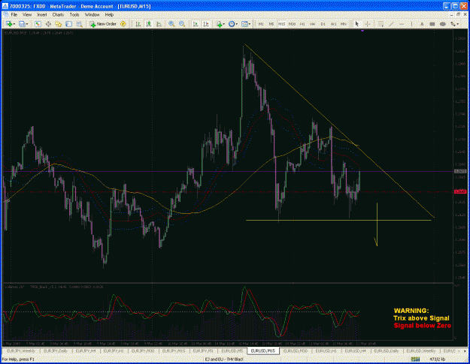Select the Horizontal Line tool
This screenshot has width=470, height=364.
402,24
